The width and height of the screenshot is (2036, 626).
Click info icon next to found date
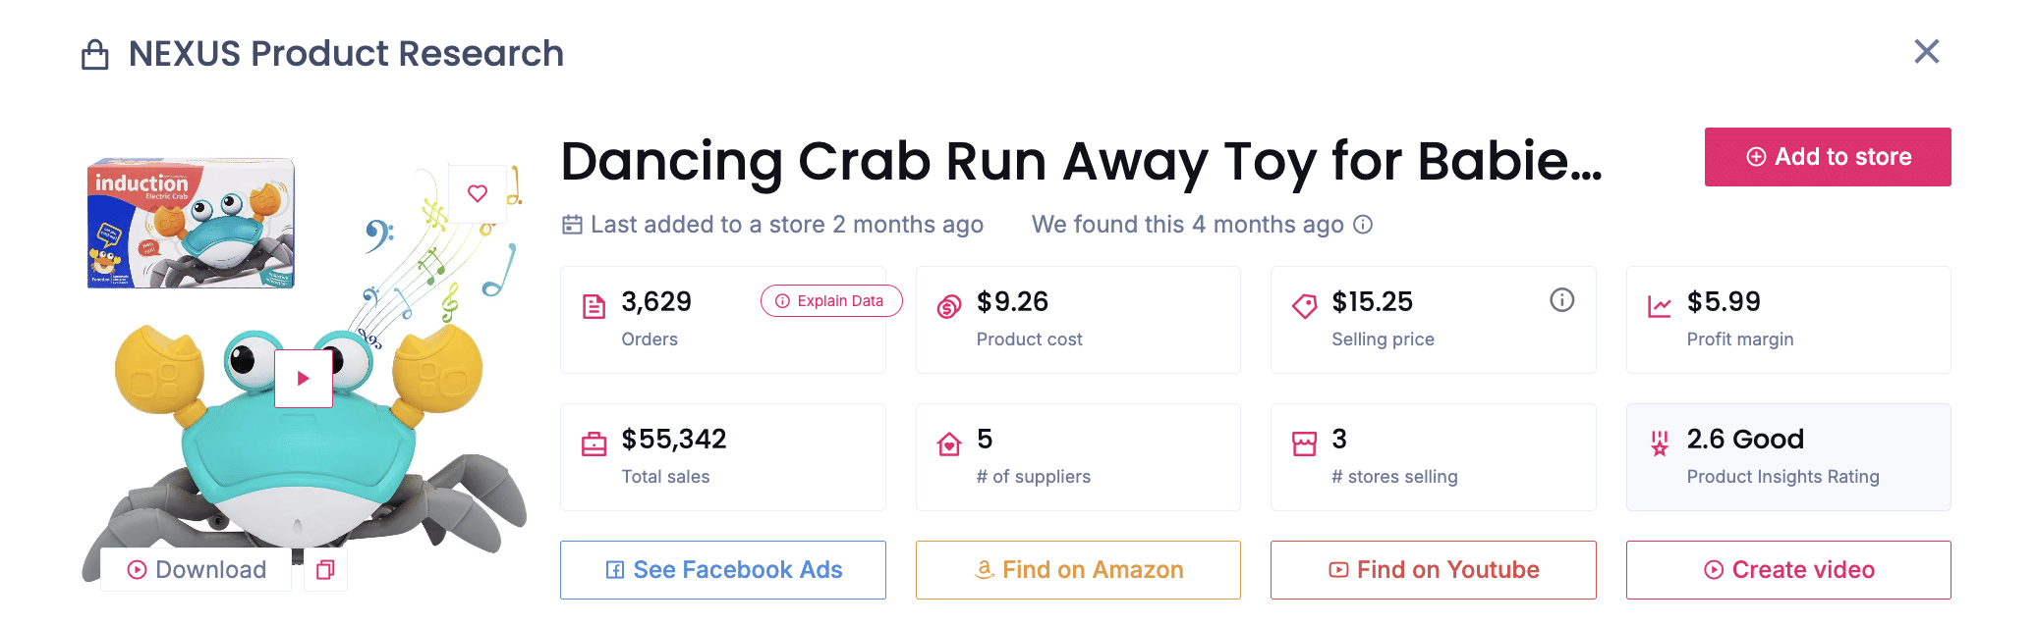click(1363, 225)
